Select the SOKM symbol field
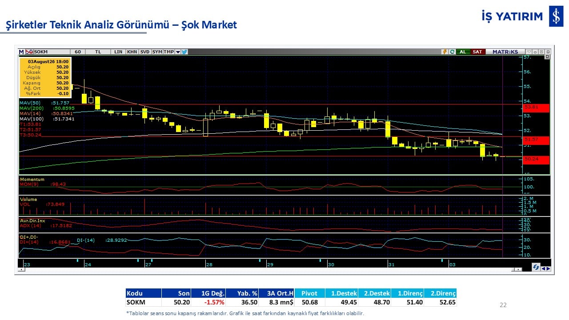This screenshot has height=320, width=569. (52, 52)
